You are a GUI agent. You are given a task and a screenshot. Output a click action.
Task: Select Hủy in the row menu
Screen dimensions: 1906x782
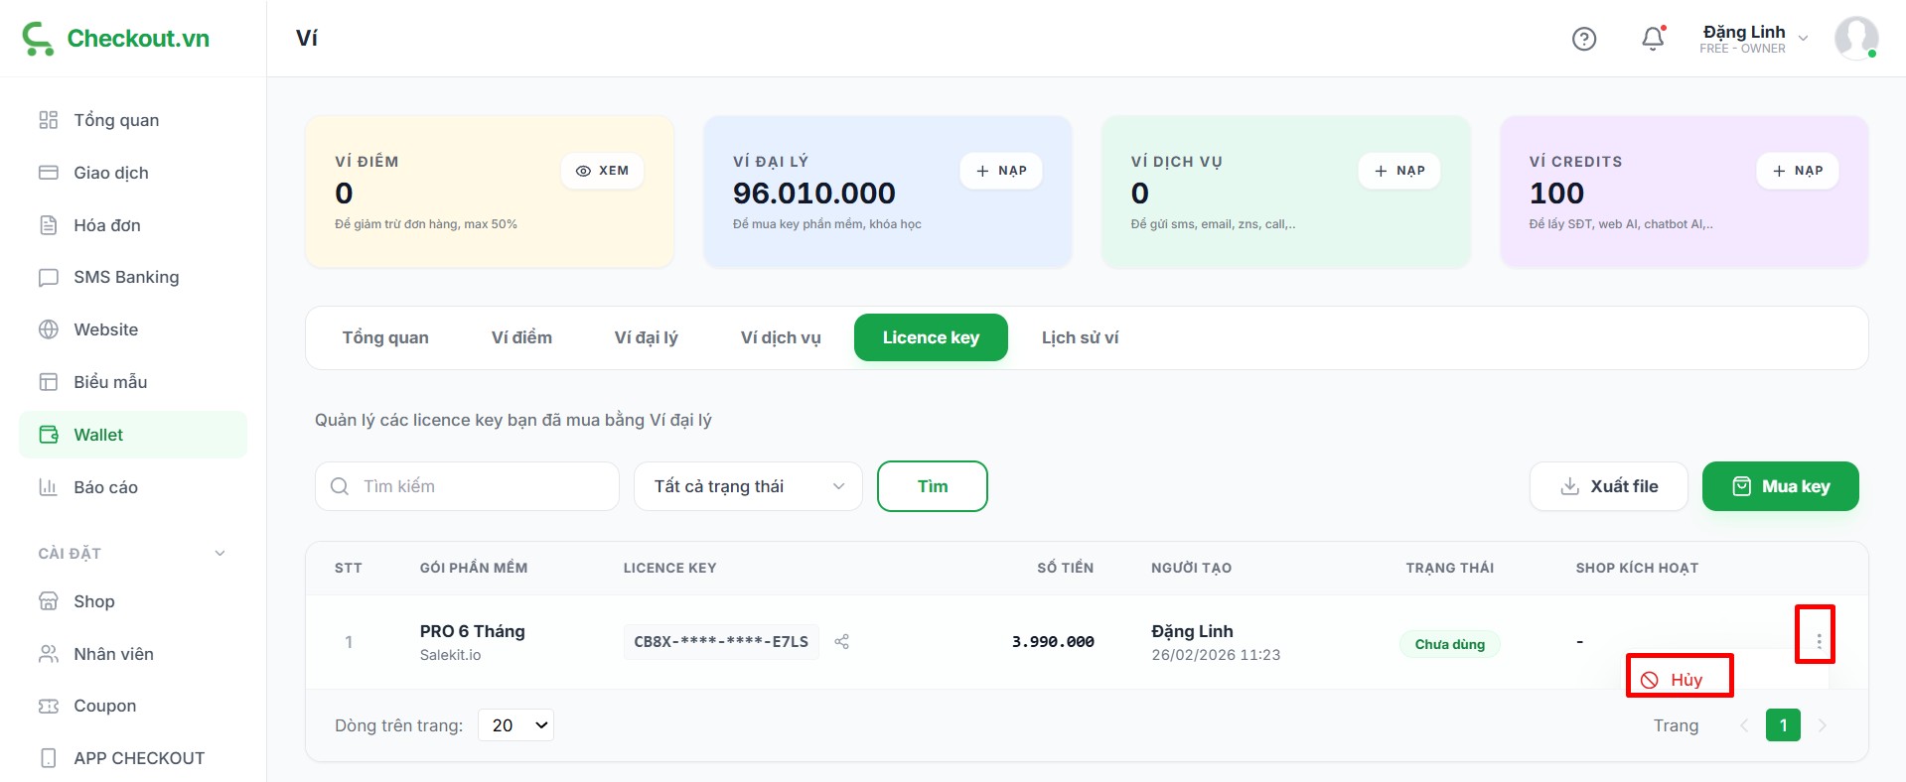(x=1679, y=680)
